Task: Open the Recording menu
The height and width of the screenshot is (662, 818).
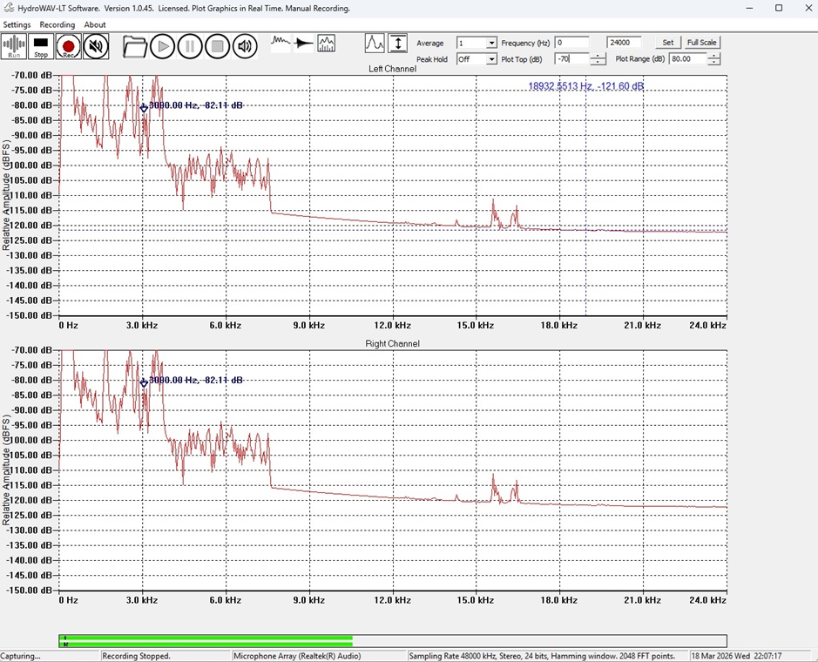Action: coord(57,24)
